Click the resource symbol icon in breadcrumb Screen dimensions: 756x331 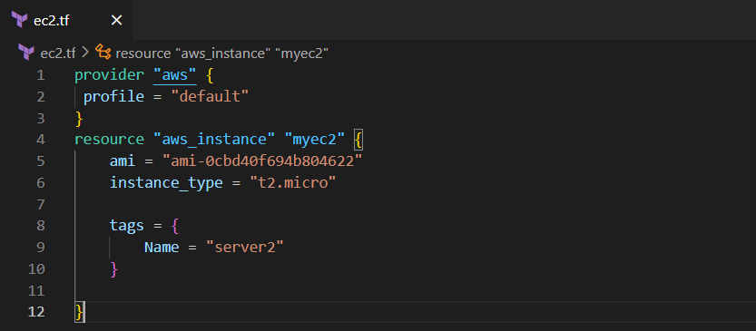pyautogui.click(x=103, y=52)
